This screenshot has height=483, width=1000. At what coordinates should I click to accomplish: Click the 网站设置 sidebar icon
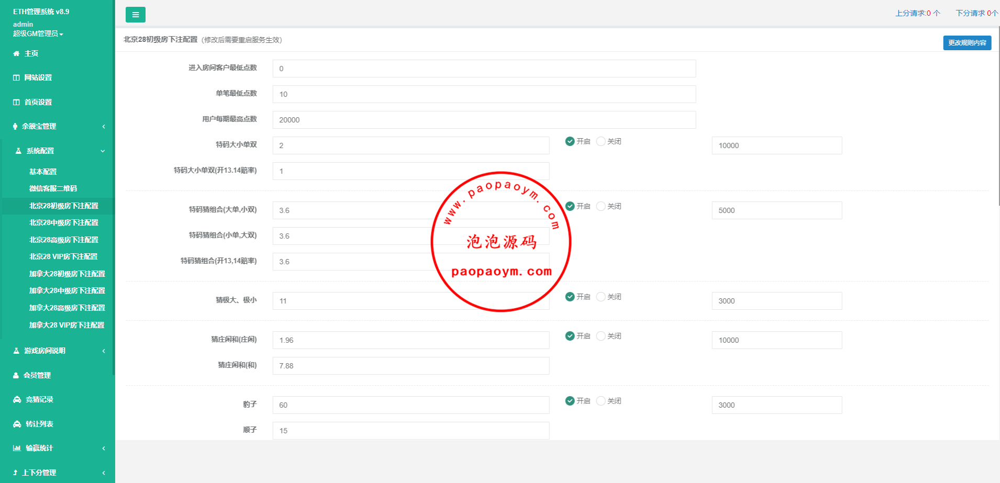(x=16, y=77)
